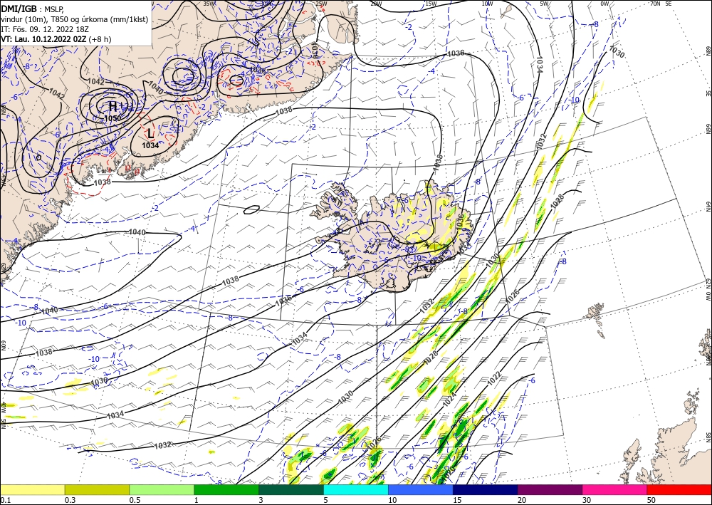
Task: Click the 'VT: Lau. 10.12.2022 02Z (+8 h)' line
Action: pos(56,39)
